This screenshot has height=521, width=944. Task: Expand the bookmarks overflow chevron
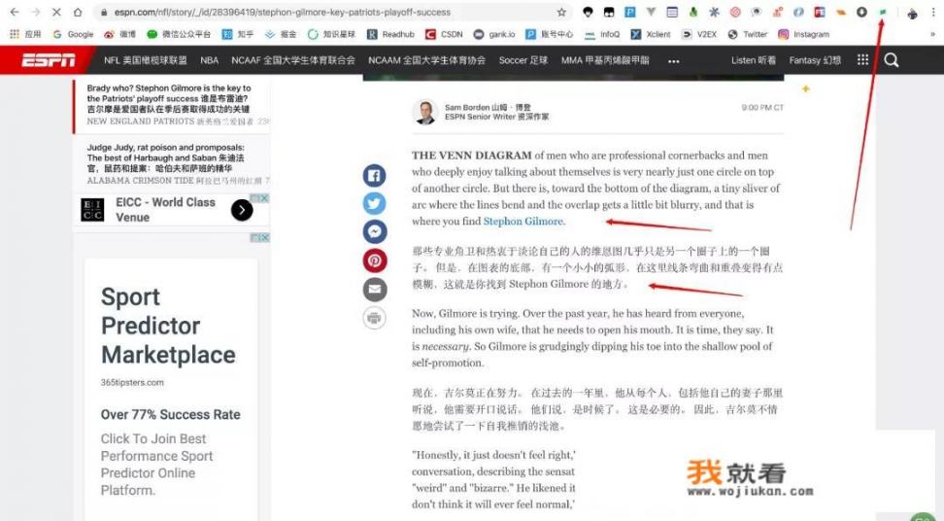coord(932,34)
